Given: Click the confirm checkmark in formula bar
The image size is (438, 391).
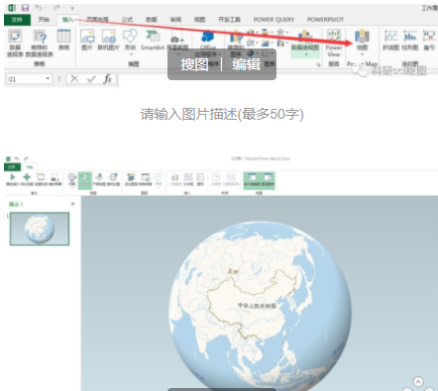Looking at the screenshot, I should click(x=91, y=79).
